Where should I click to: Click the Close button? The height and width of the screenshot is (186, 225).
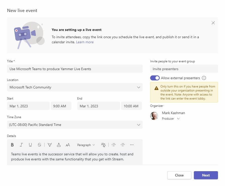click(179, 175)
